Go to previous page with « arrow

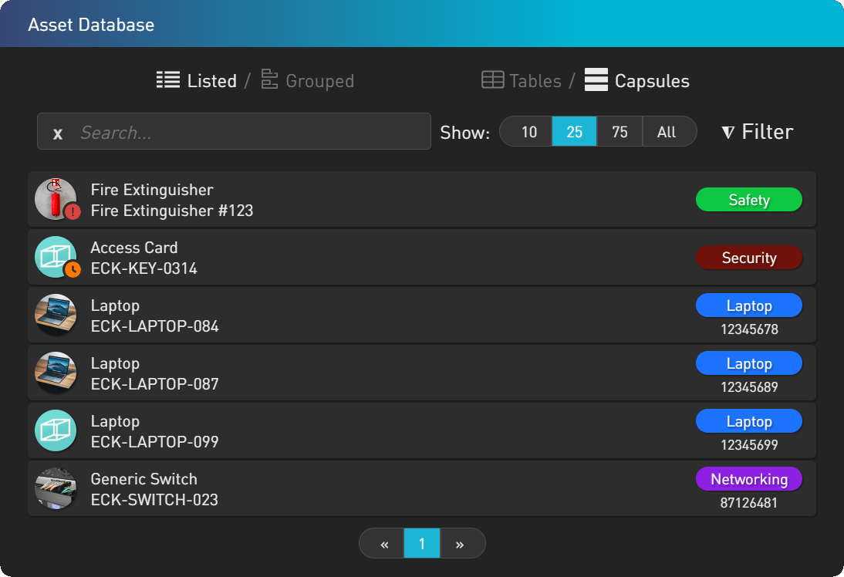point(383,544)
